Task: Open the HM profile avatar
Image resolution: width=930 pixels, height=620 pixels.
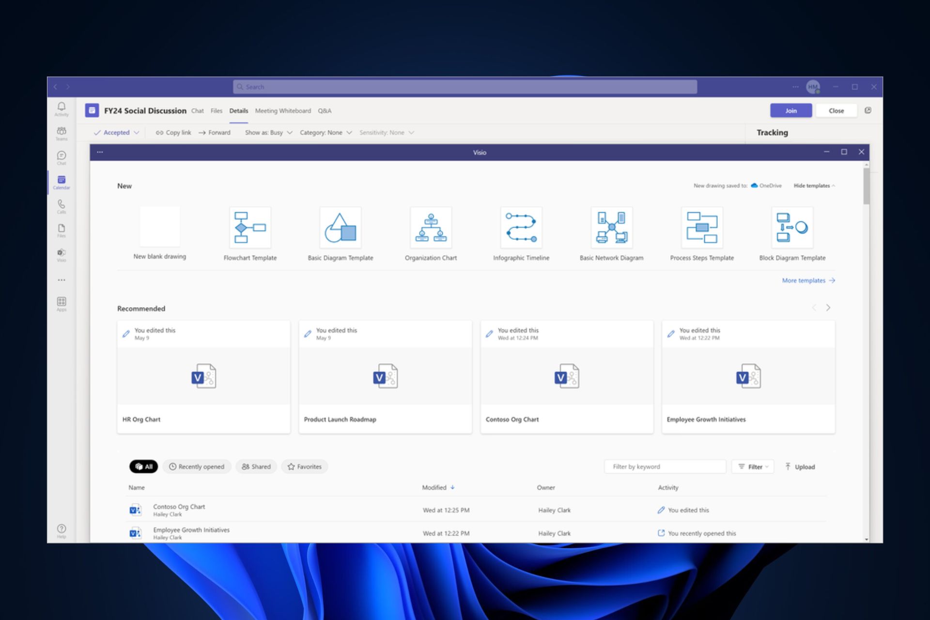Action: coord(813,87)
